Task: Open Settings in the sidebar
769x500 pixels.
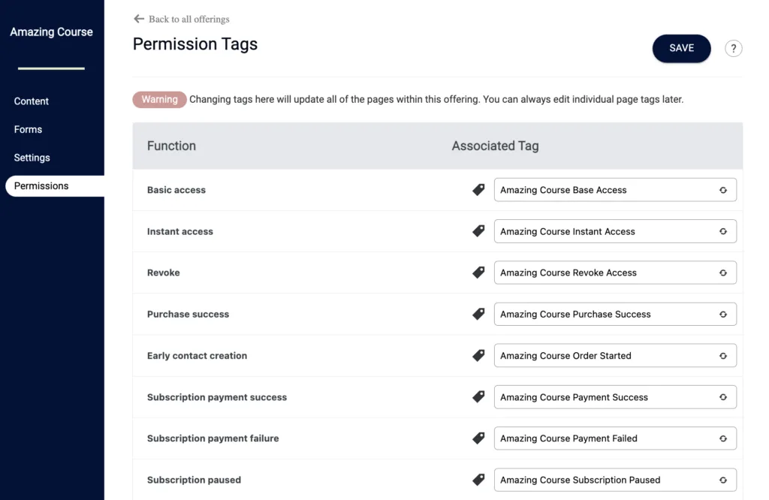Action: (x=32, y=158)
